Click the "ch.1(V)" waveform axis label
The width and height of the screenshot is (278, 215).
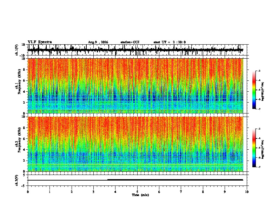point(17,50)
